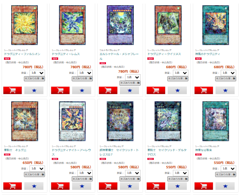Screen dimensions: 241x195
Task: Click cart icon for エルシャドール・メシャフレール
Action: pyautogui.click(x=108, y=91)
